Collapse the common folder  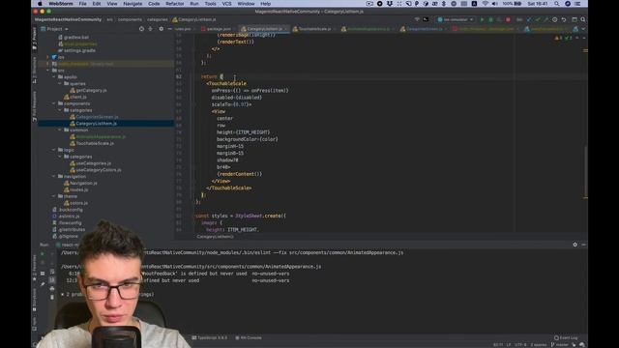coord(60,130)
